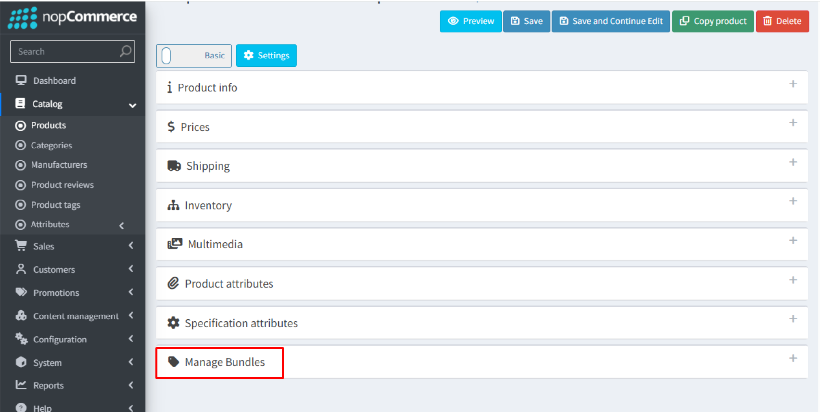
Task: Collapse the Catalog menu chevron
Action: click(132, 105)
